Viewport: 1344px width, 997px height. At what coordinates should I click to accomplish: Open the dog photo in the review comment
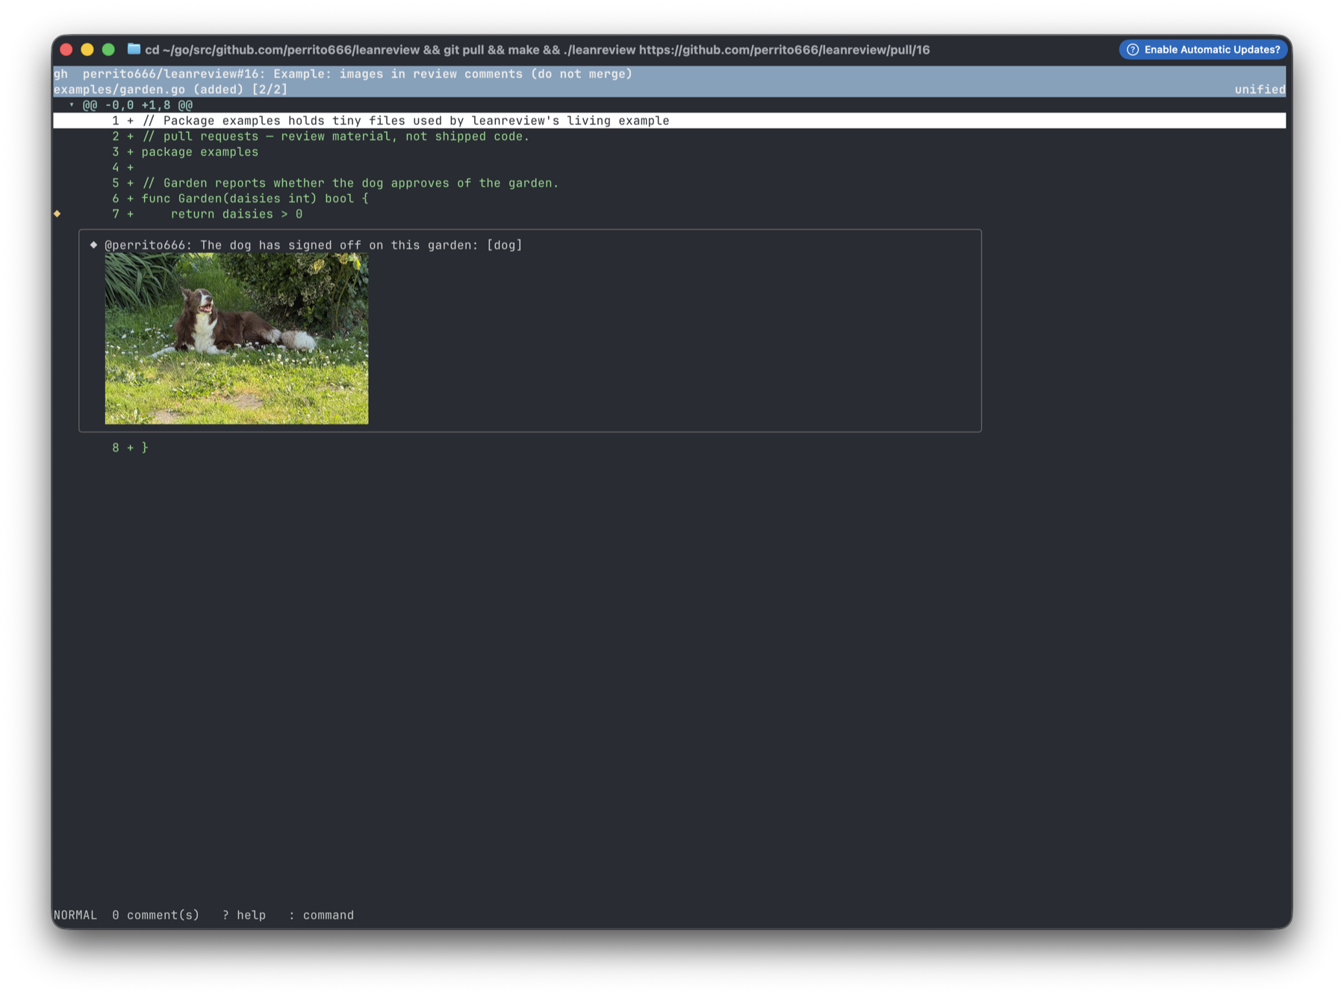pyautogui.click(x=237, y=338)
